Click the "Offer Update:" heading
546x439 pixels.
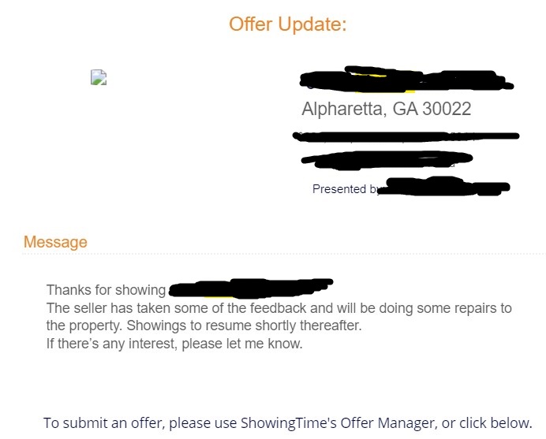tap(287, 24)
